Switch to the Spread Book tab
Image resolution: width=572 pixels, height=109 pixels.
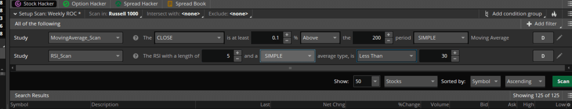click(187, 4)
